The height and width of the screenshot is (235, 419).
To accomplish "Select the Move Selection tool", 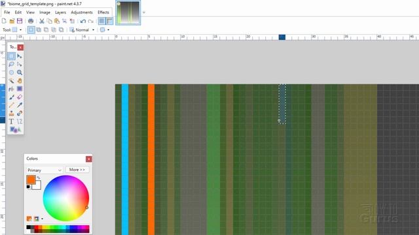I will 20,64.
